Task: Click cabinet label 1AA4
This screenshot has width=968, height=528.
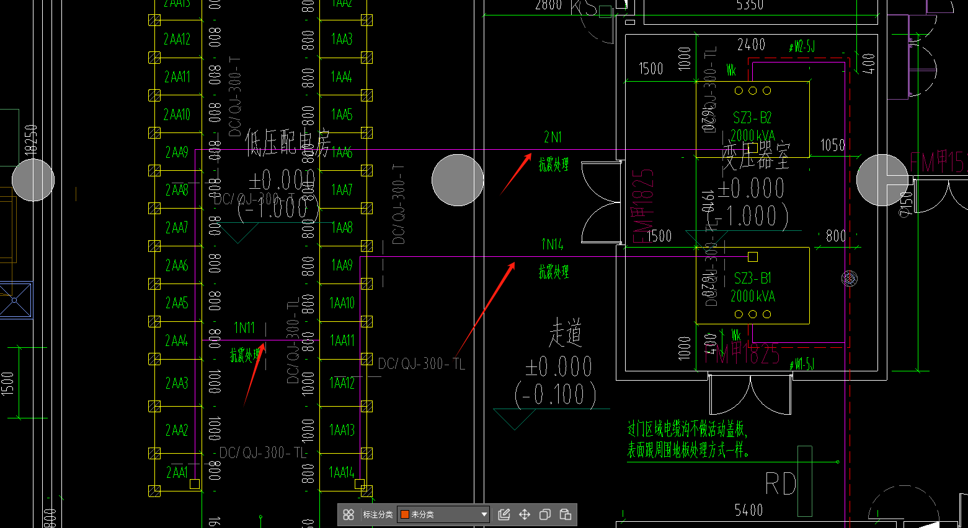Action: click(342, 77)
